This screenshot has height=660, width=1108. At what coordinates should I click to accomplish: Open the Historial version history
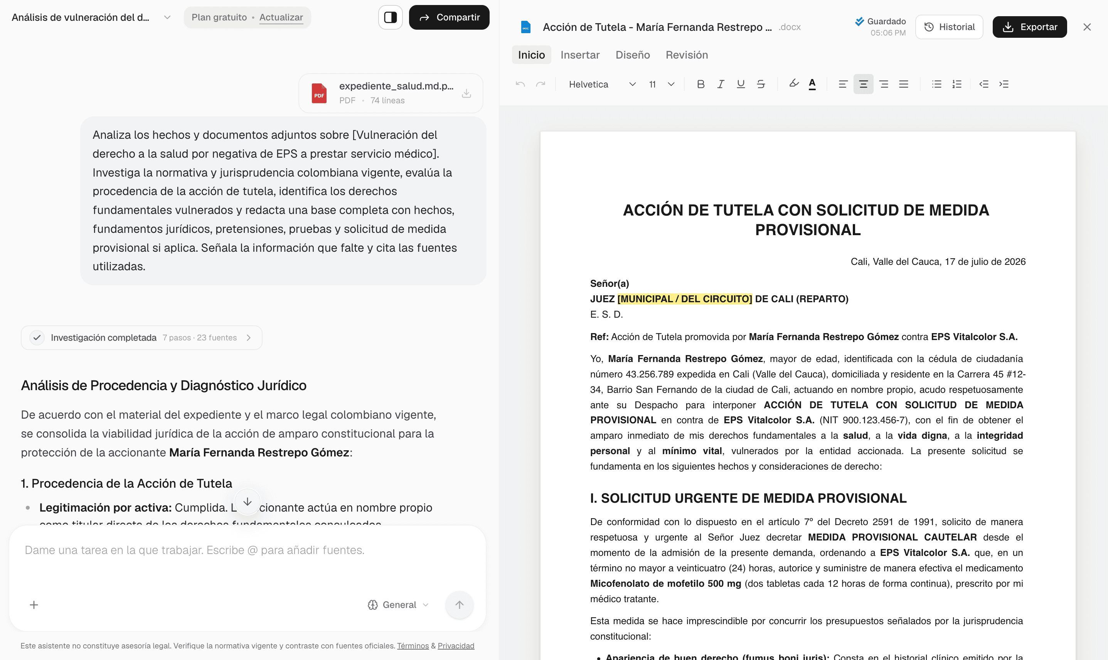point(949,27)
